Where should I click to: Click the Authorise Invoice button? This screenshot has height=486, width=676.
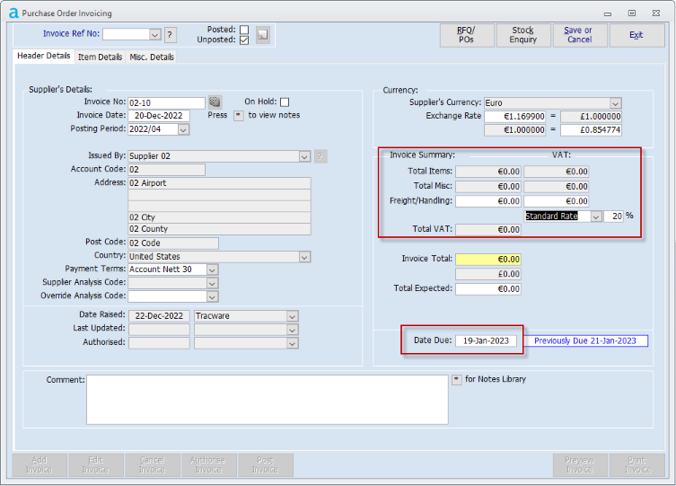point(208,464)
